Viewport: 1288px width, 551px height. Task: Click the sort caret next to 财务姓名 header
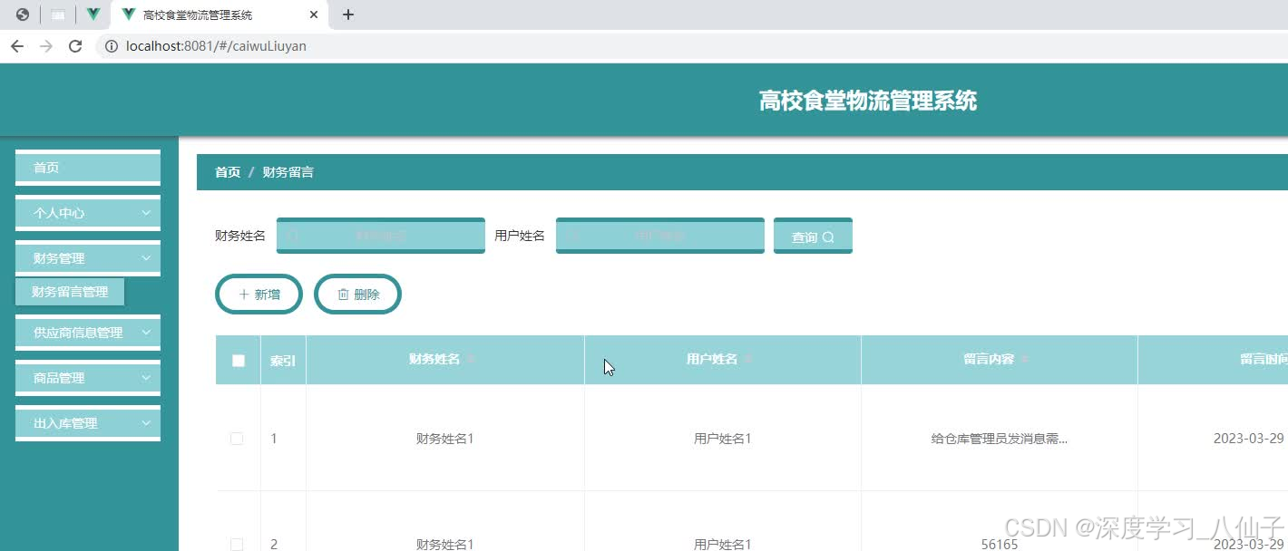pyautogui.click(x=473, y=358)
